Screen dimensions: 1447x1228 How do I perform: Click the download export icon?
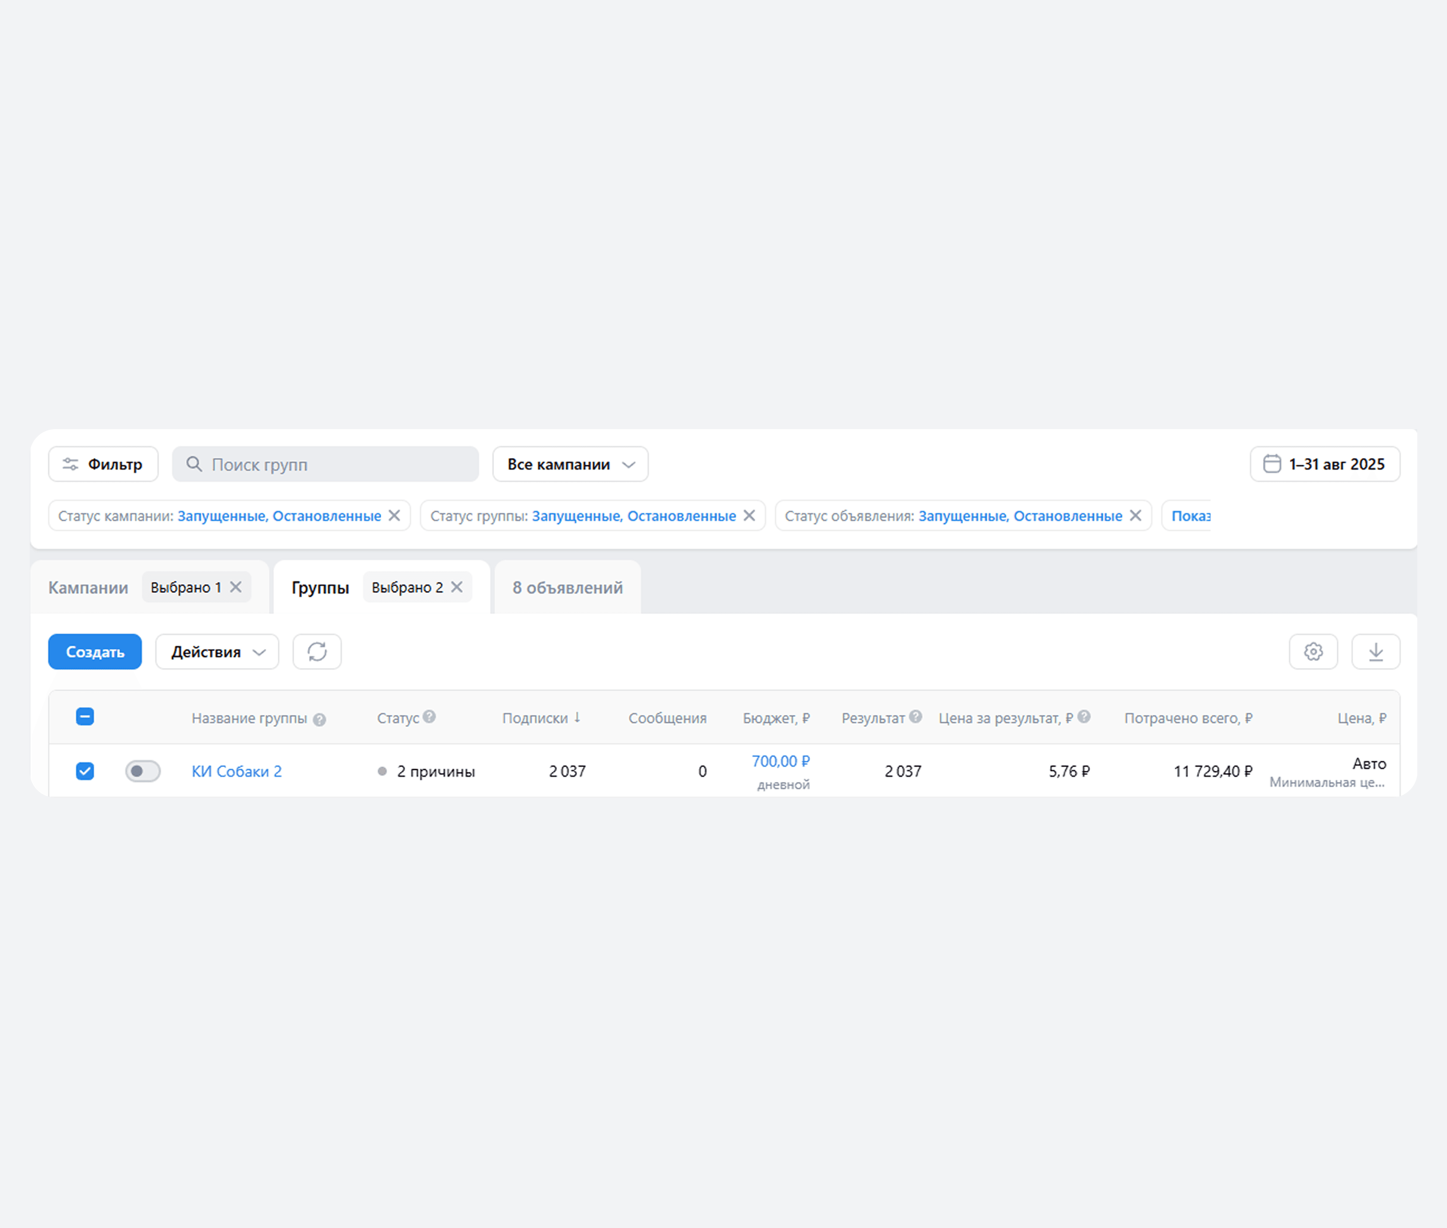point(1376,651)
